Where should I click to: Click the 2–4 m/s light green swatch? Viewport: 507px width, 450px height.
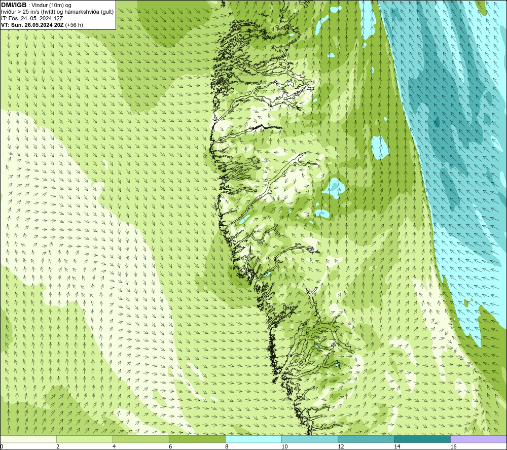point(84,439)
